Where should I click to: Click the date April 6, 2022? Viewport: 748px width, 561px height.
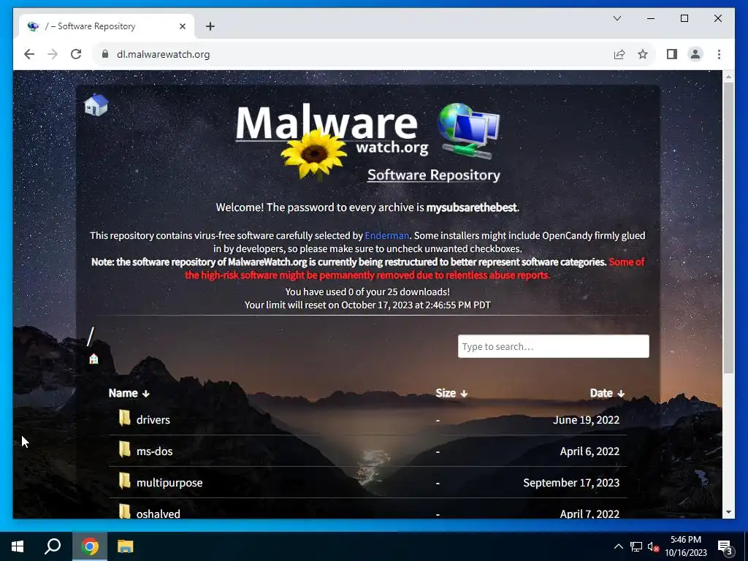[589, 451]
